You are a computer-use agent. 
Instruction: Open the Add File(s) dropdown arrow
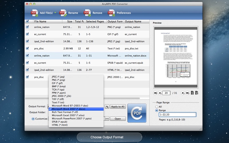pos(55,13)
